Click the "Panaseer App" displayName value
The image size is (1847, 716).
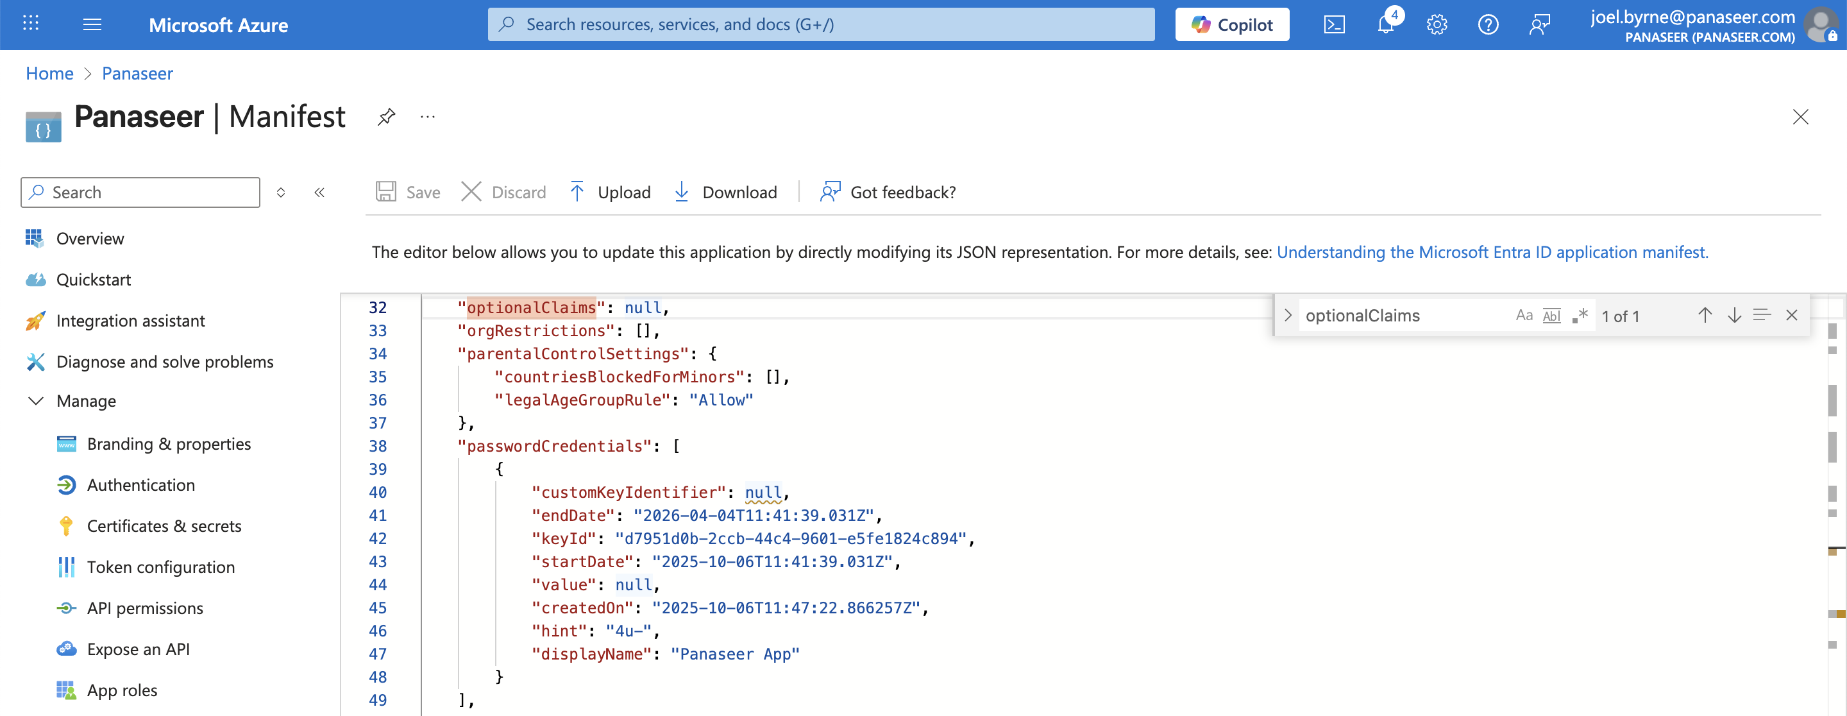(735, 654)
